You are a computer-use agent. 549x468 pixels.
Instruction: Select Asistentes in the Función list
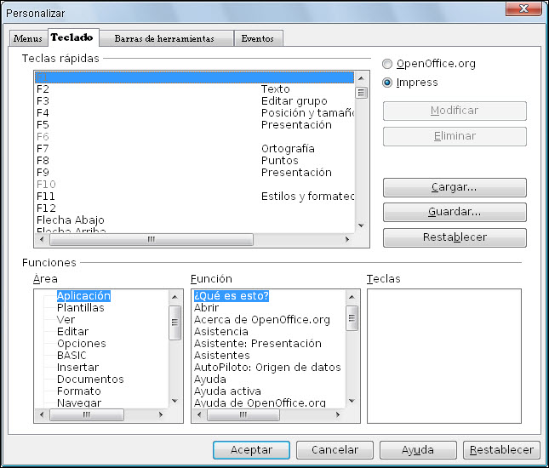coord(221,356)
